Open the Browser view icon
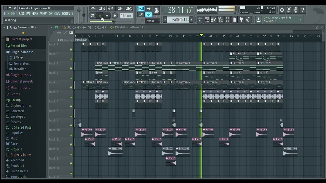 point(221,20)
